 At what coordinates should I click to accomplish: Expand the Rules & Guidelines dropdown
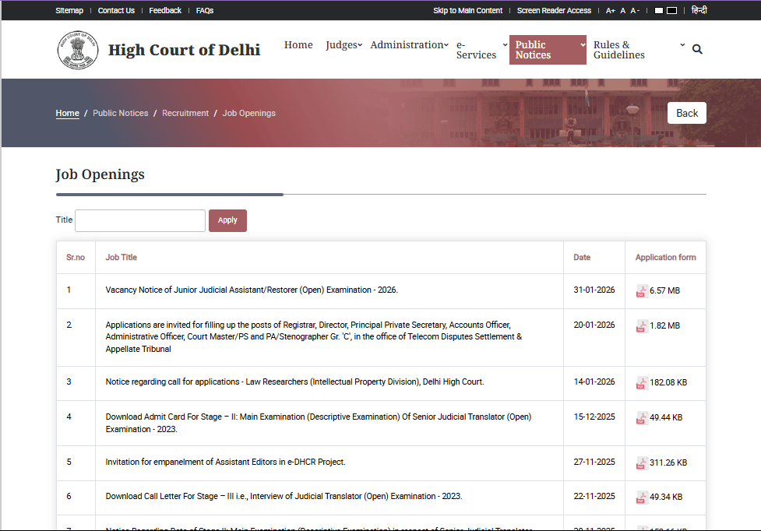tap(619, 50)
